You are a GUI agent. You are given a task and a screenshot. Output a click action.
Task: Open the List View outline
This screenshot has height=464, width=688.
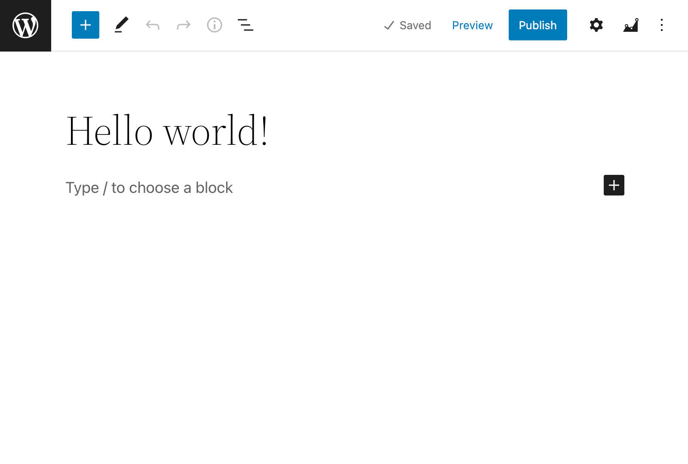click(246, 25)
